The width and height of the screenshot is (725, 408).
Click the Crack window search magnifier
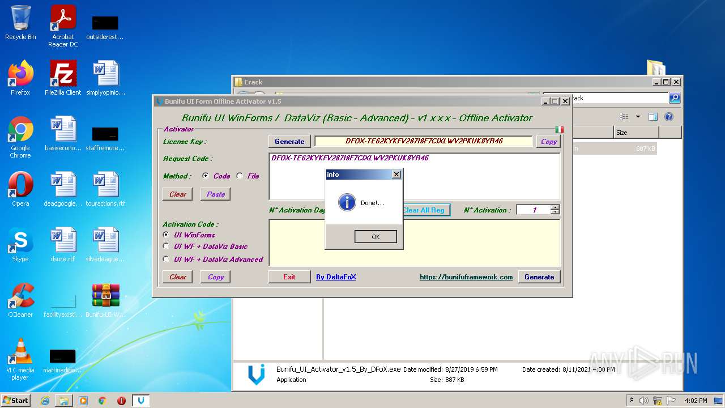point(674,98)
